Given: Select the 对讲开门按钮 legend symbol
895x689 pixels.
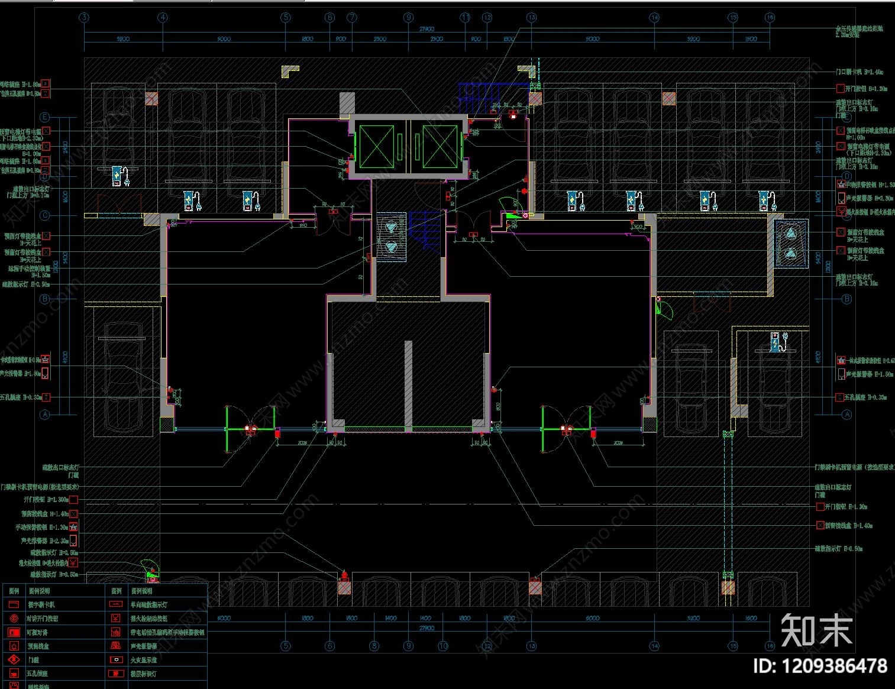Looking at the screenshot, I should (x=14, y=618).
